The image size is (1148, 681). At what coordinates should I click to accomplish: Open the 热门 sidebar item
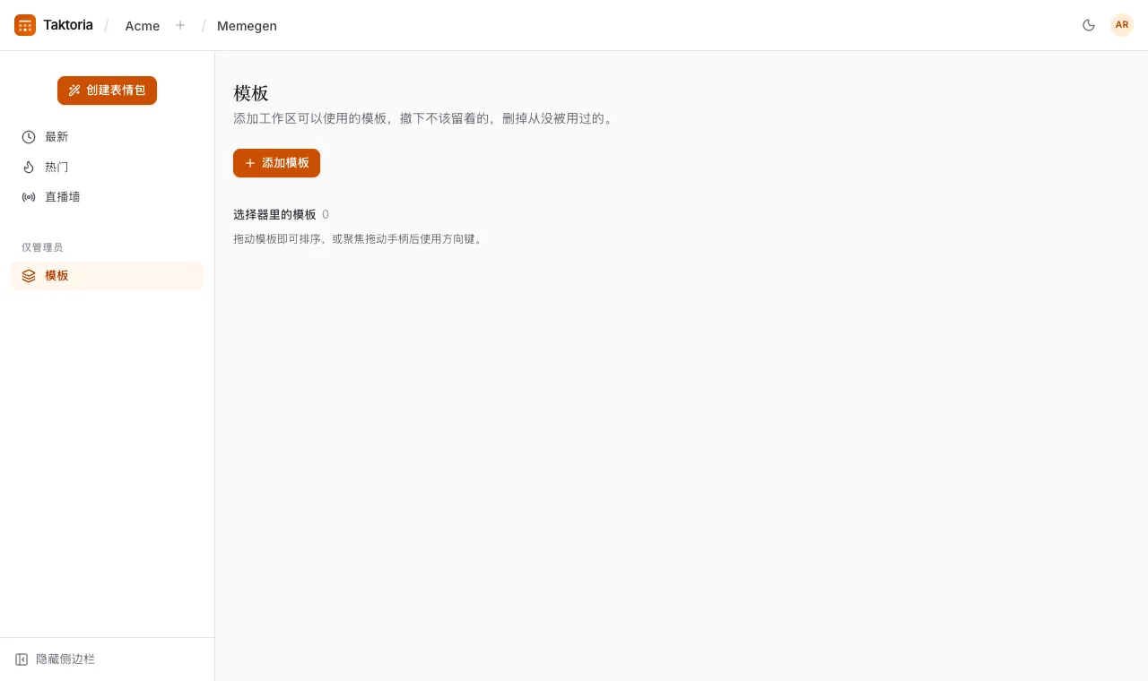tap(107, 167)
